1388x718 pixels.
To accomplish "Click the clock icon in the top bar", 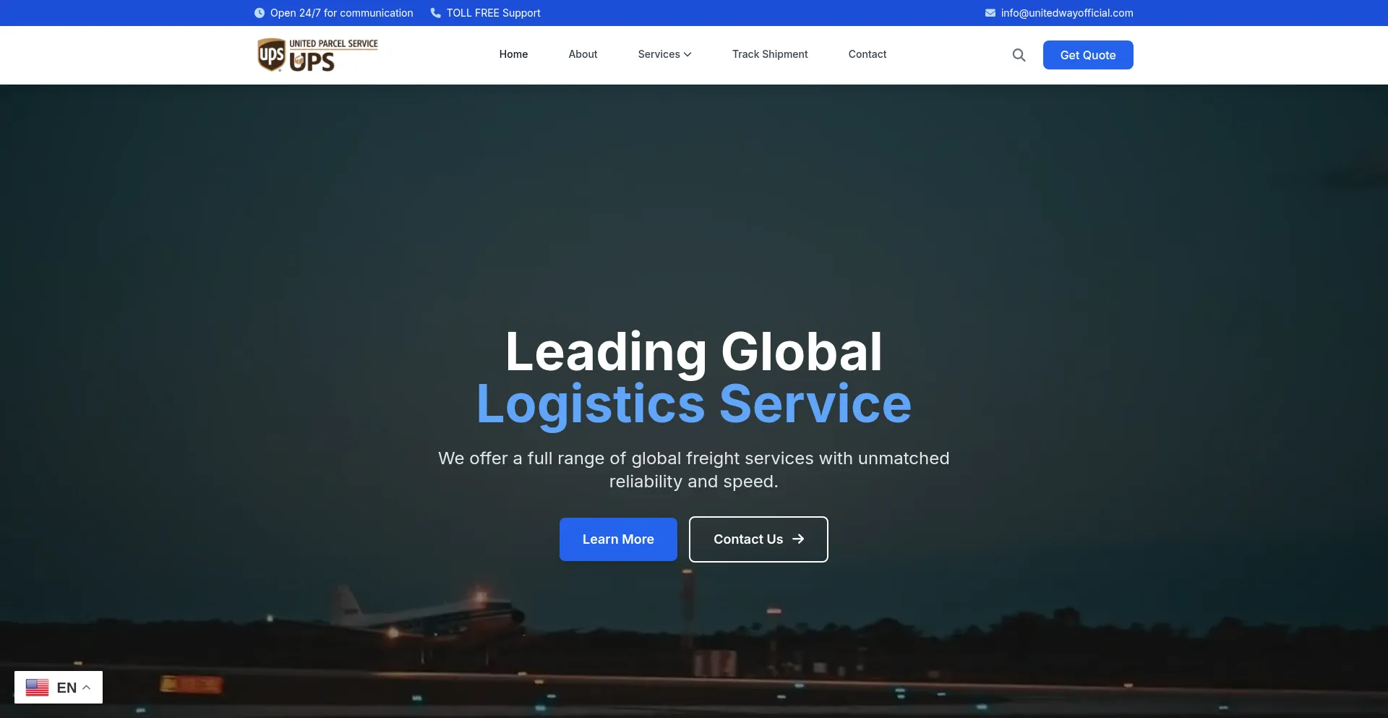I will tap(260, 13).
